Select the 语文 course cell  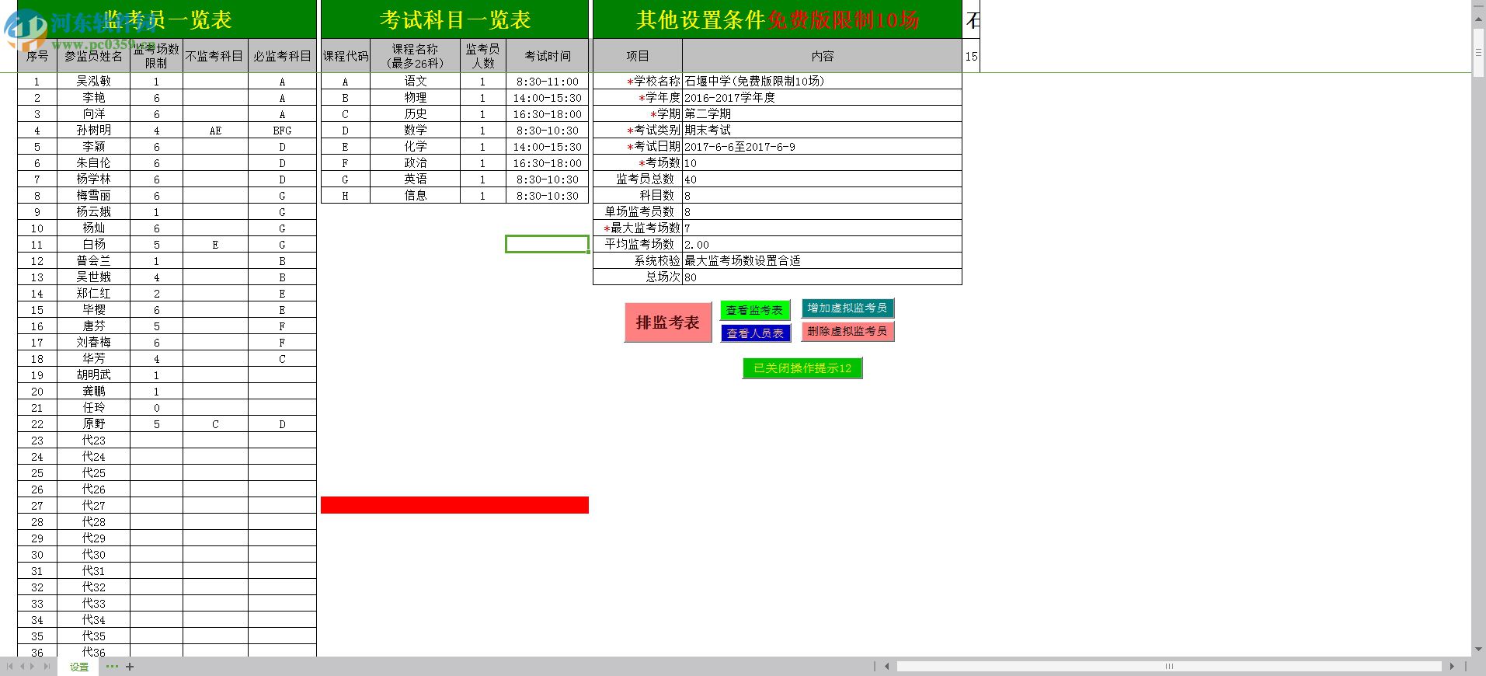tap(415, 81)
